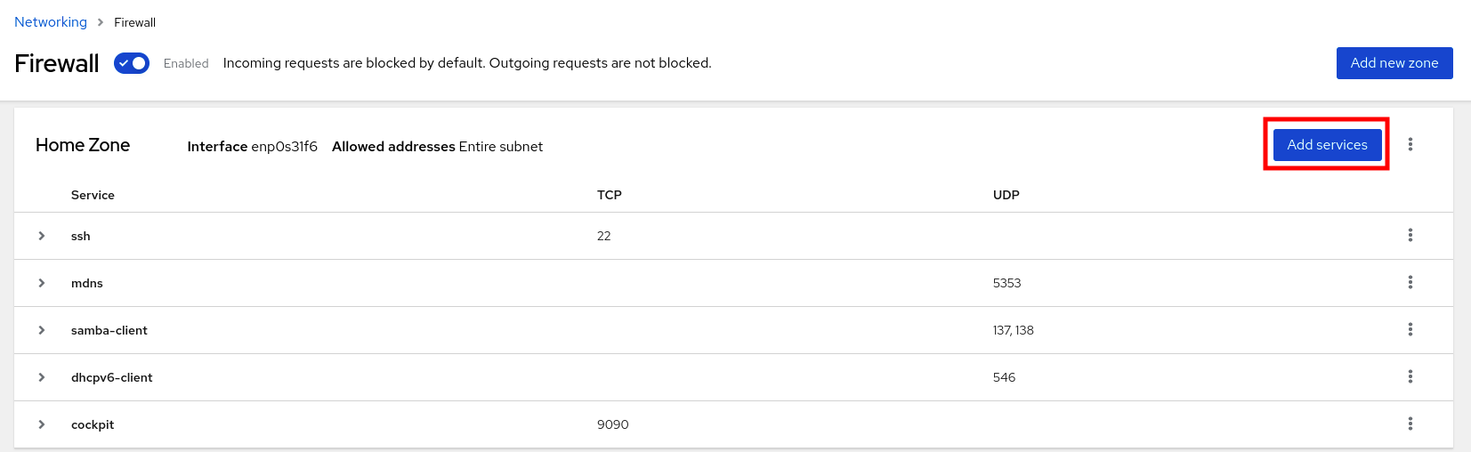Toggle the Firewall enabled switch

(132, 63)
